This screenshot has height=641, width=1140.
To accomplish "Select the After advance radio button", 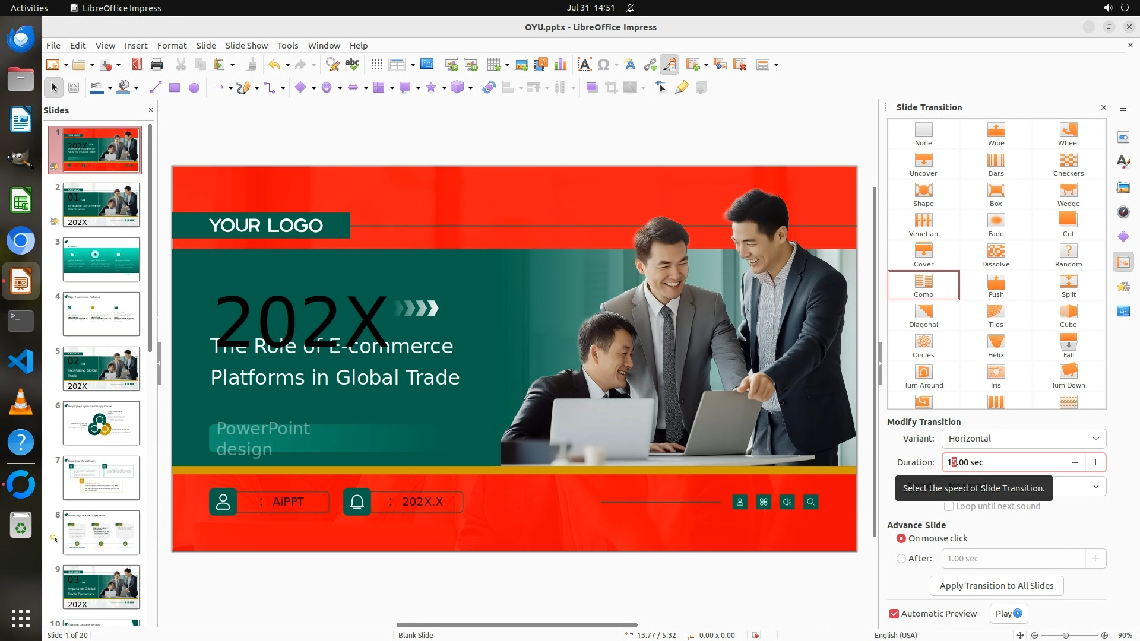I will [901, 559].
